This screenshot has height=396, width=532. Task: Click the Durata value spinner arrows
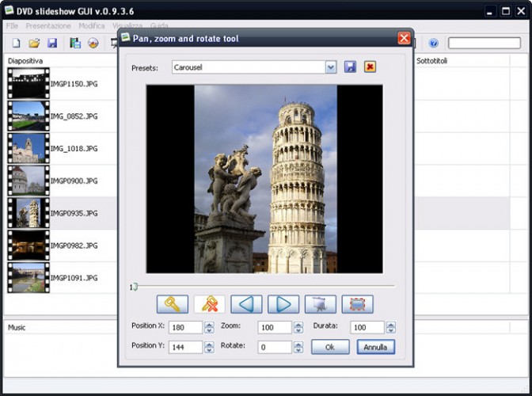(x=391, y=327)
